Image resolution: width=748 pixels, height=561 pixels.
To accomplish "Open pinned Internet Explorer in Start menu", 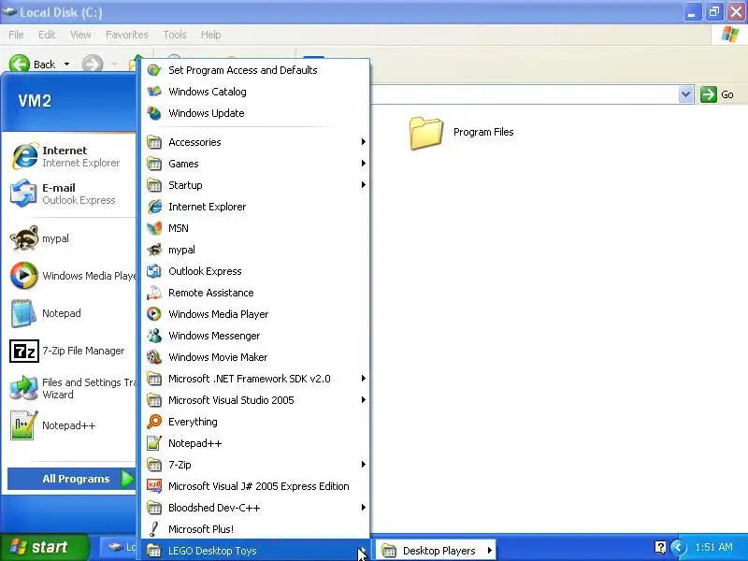I will [x=71, y=156].
